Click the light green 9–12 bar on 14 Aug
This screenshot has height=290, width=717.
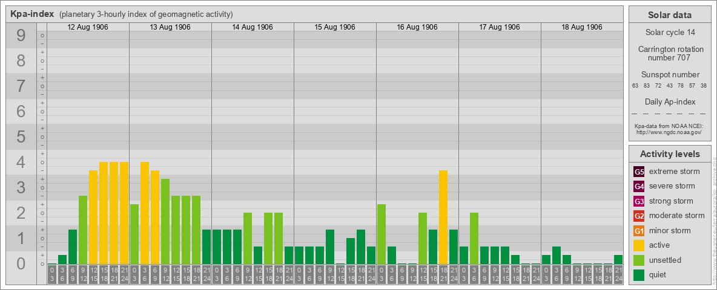point(248,239)
